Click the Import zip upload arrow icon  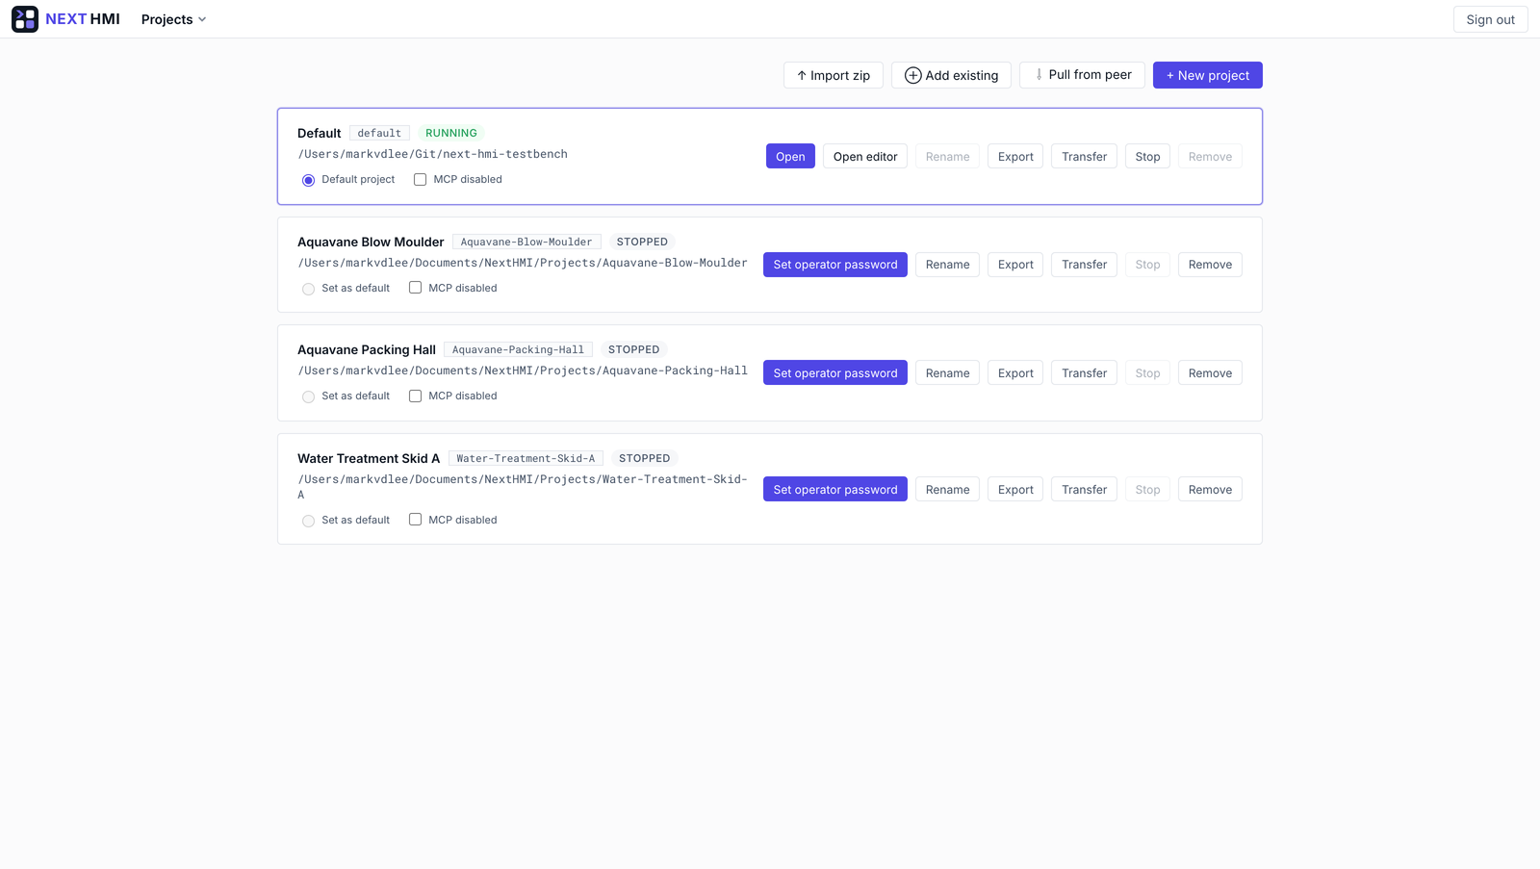[x=802, y=75]
